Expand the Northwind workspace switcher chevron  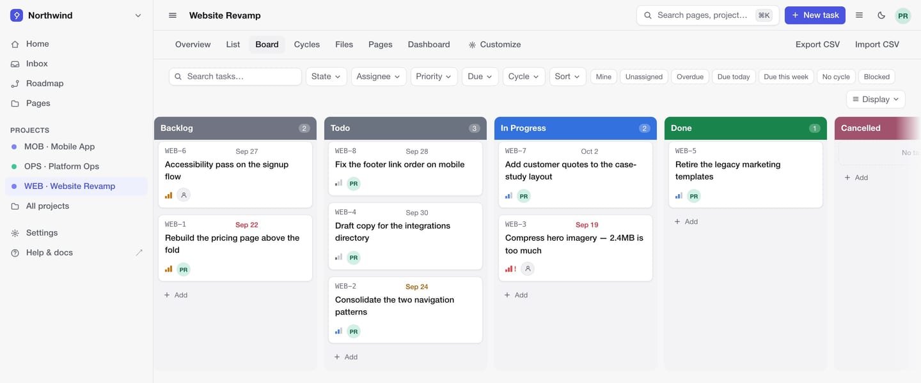point(138,15)
